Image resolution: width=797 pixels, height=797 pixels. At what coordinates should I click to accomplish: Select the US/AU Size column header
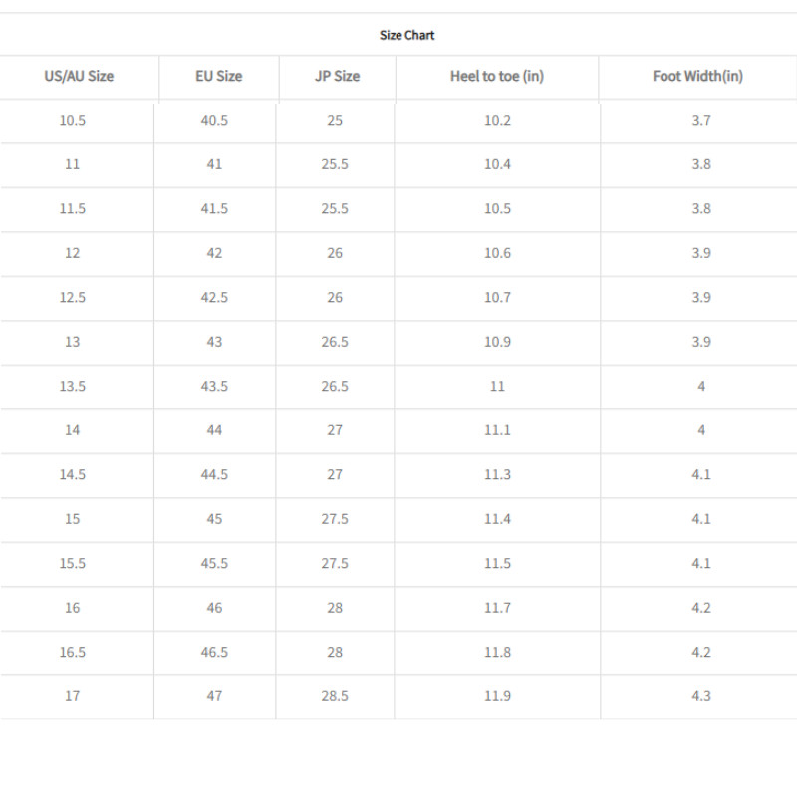pyautogui.click(x=79, y=76)
